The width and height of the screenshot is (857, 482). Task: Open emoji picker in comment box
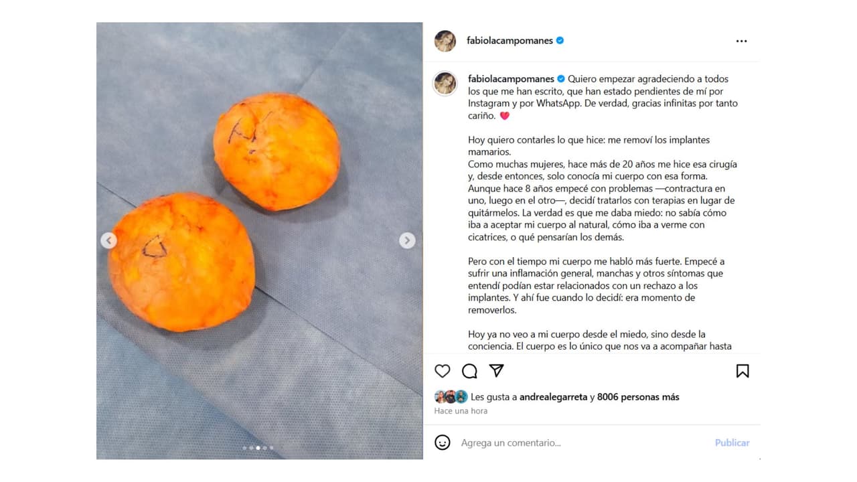(x=443, y=443)
